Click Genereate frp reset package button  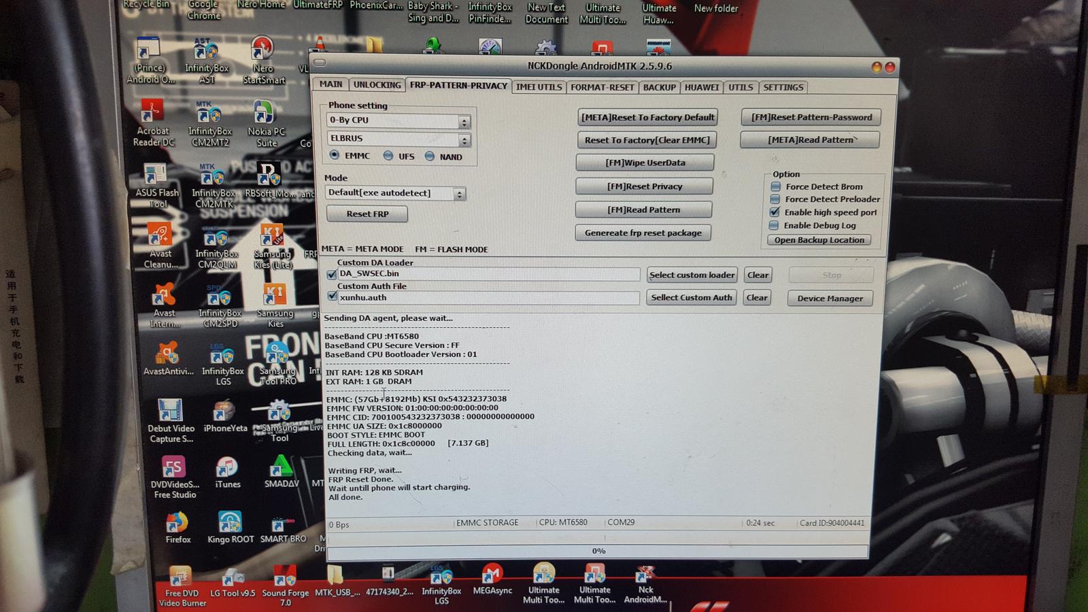coord(643,233)
